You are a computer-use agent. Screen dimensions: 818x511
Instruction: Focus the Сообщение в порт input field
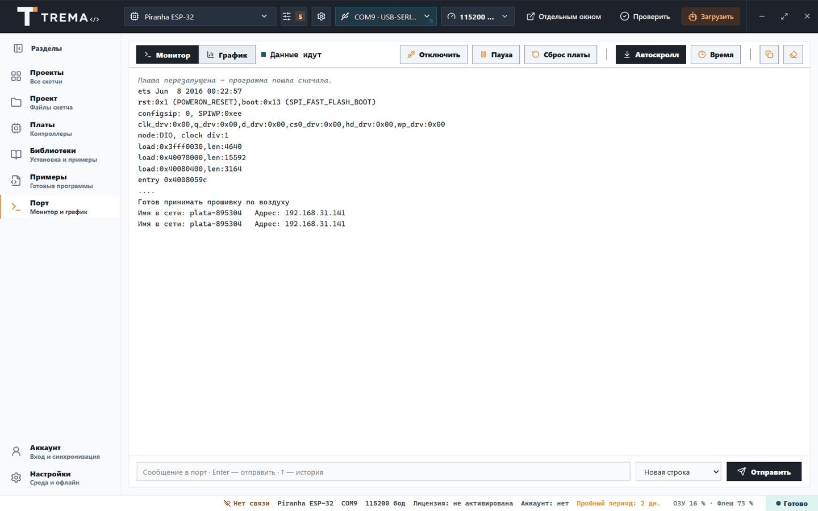[x=383, y=472]
